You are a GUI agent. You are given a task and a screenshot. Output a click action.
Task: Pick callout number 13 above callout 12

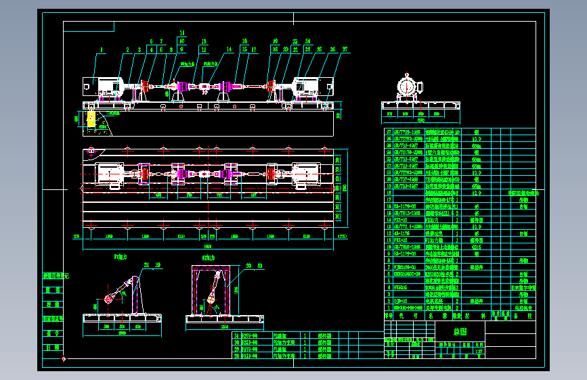[204, 41]
